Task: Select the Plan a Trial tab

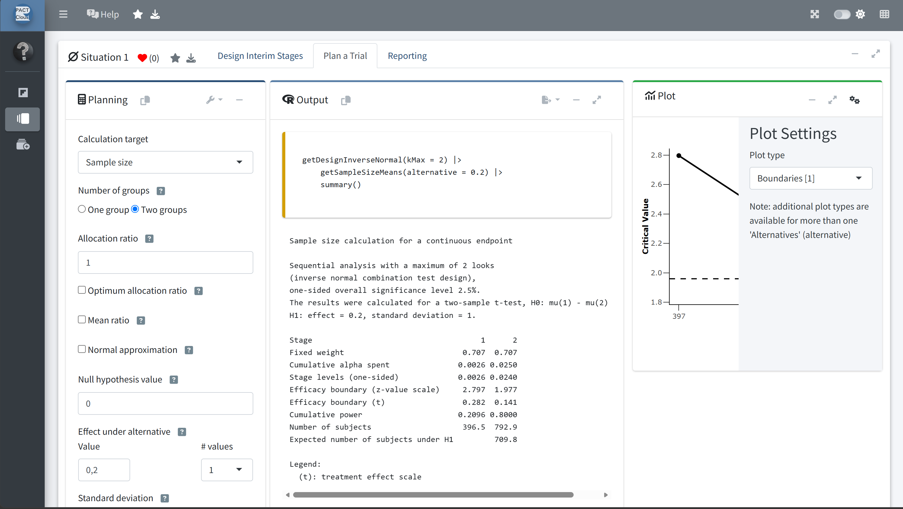Action: pyautogui.click(x=345, y=56)
